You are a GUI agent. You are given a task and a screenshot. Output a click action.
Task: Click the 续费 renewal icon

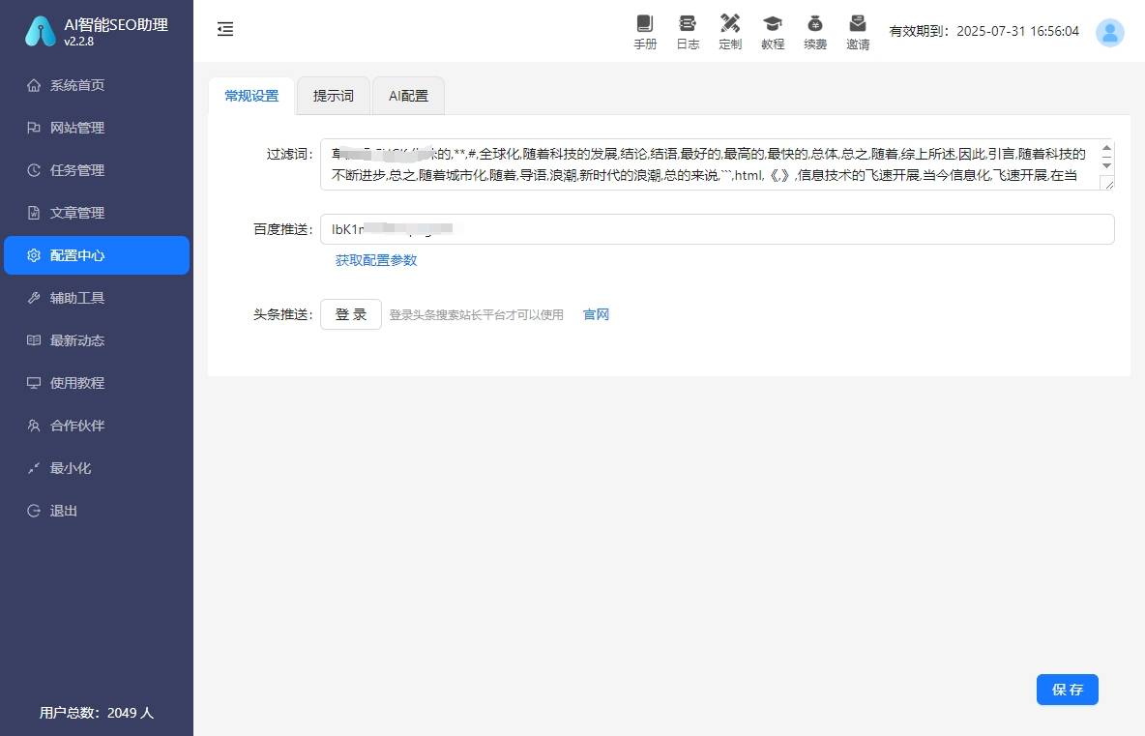click(815, 31)
